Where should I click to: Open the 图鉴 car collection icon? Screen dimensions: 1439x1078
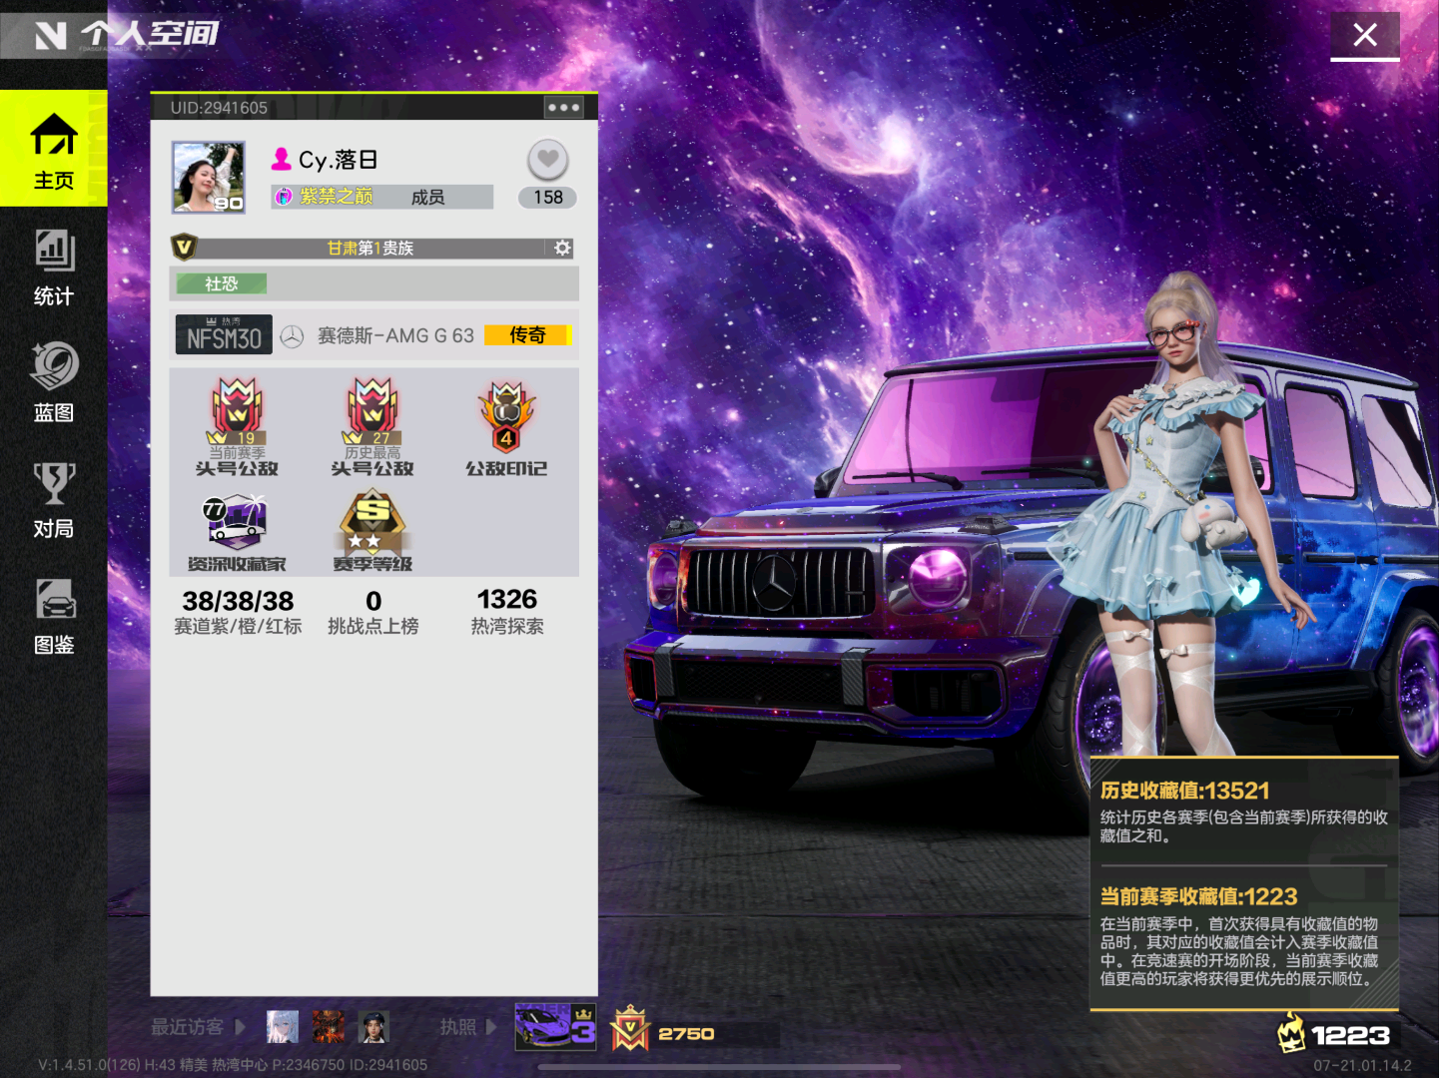point(54,615)
